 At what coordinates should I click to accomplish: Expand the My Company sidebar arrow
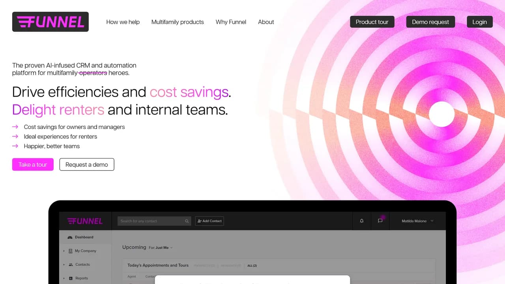[x=64, y=251]
